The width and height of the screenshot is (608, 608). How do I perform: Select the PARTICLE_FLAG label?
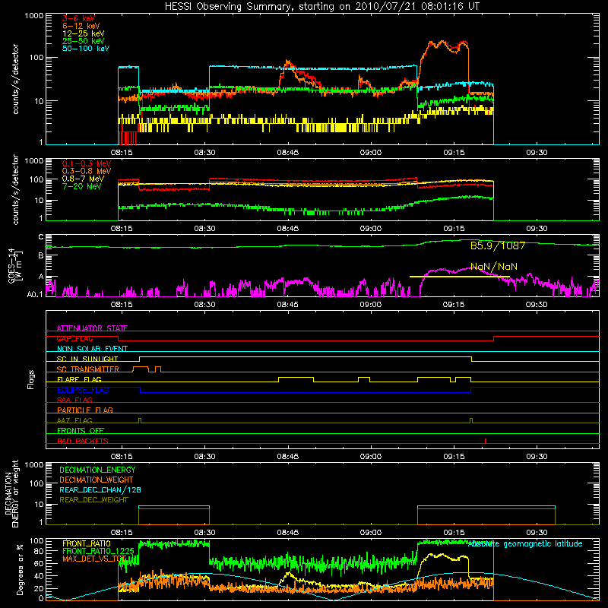click(x=85, y=410)
